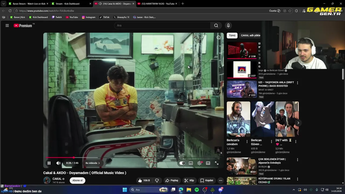345x194 pixels.
Task: Enter full screen mode on the video
Action: [217, 163]
